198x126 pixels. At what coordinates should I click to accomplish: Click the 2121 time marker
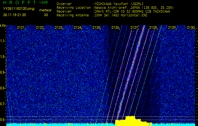pyautogui.click(x=21, y=28)
